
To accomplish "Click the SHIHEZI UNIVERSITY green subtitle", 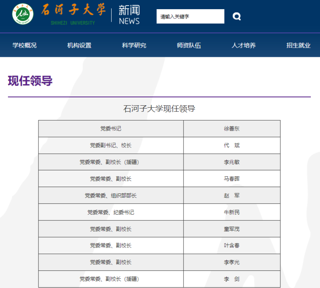I will pos(73,23).
